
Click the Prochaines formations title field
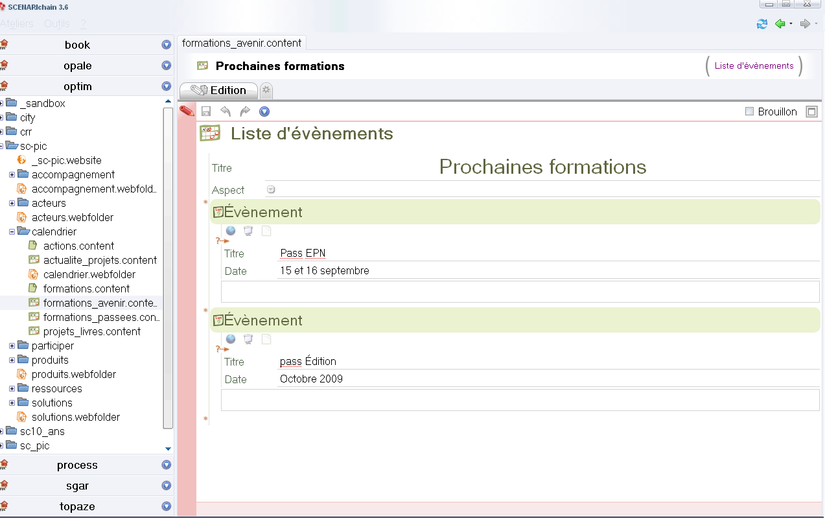pyautogui.click(x=542, y=167)
